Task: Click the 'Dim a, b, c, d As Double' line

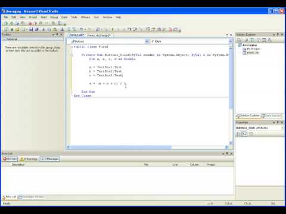Action: point(112,59)
